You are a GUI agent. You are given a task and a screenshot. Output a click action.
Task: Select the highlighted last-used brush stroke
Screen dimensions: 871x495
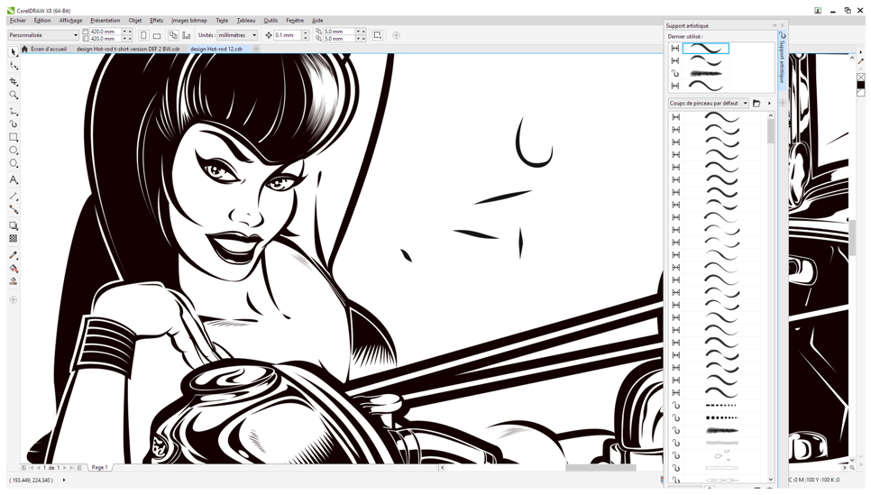click(x=705, y=49)
